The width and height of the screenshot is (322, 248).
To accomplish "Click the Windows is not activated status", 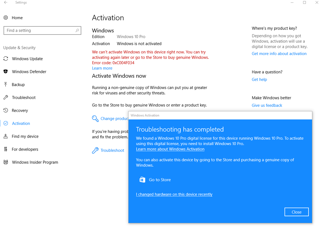I will point(139,43).
